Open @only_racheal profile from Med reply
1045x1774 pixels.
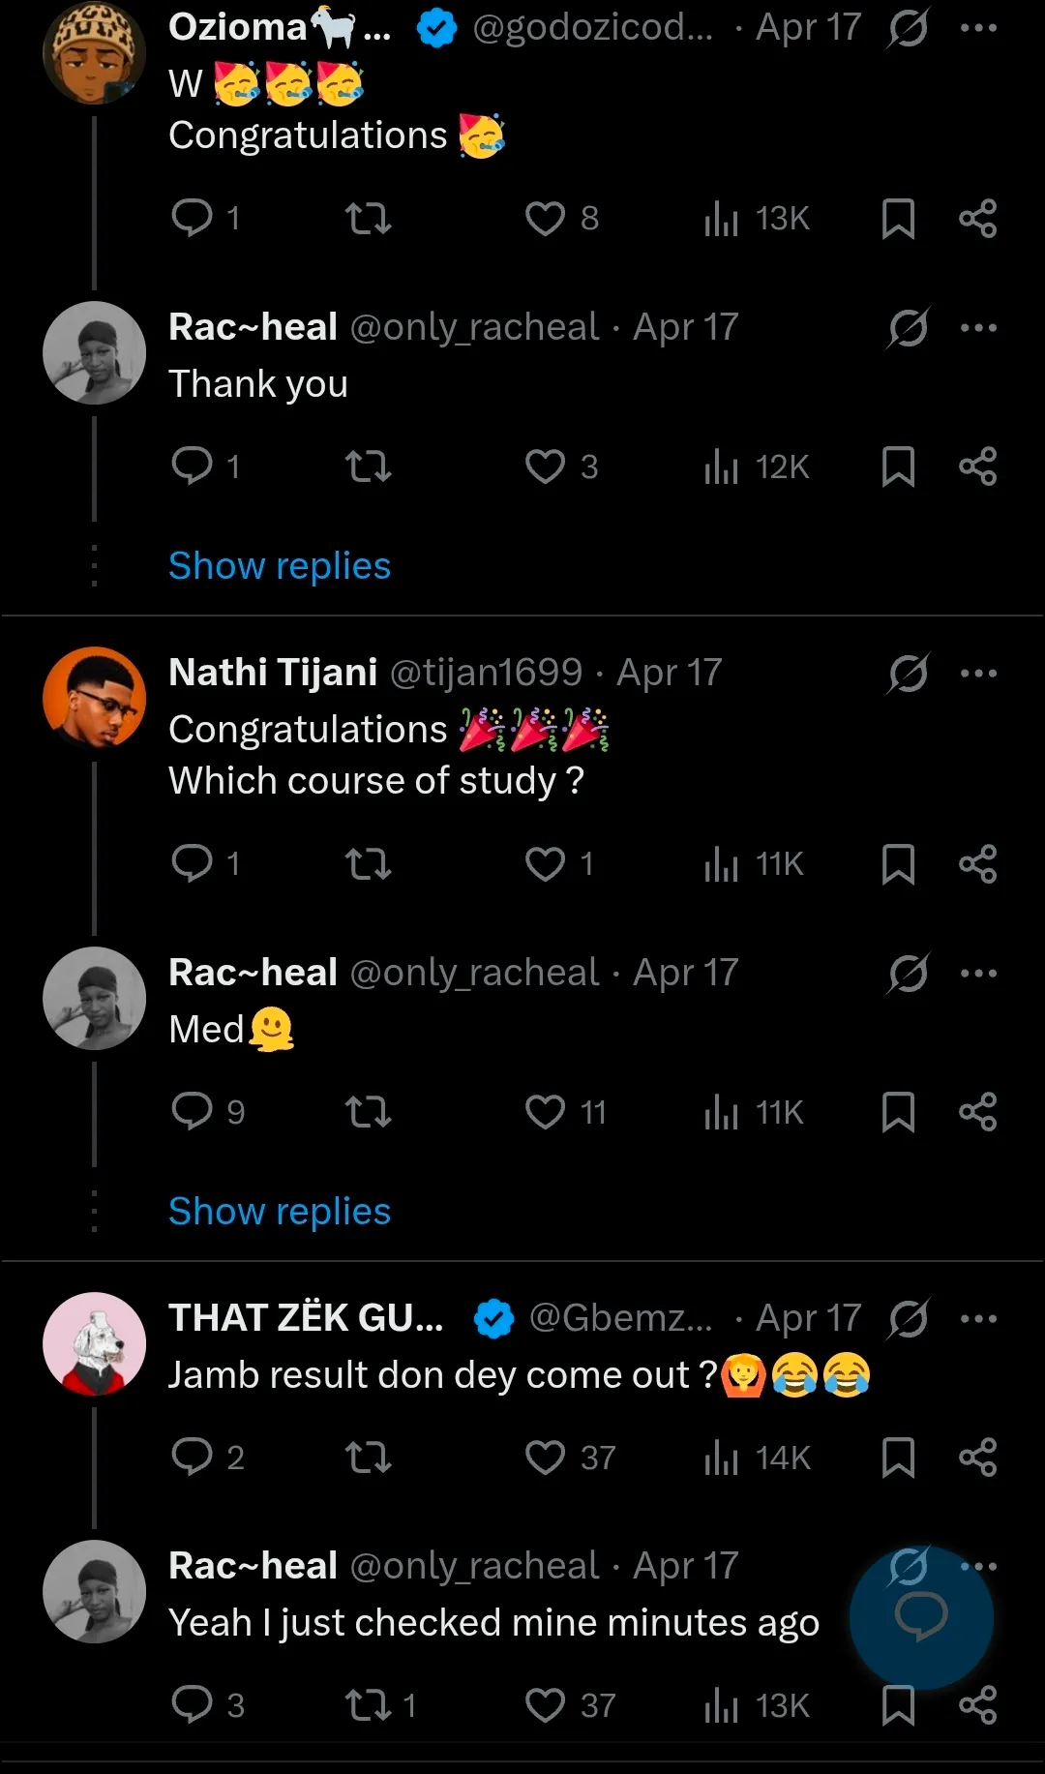[474, 973]
